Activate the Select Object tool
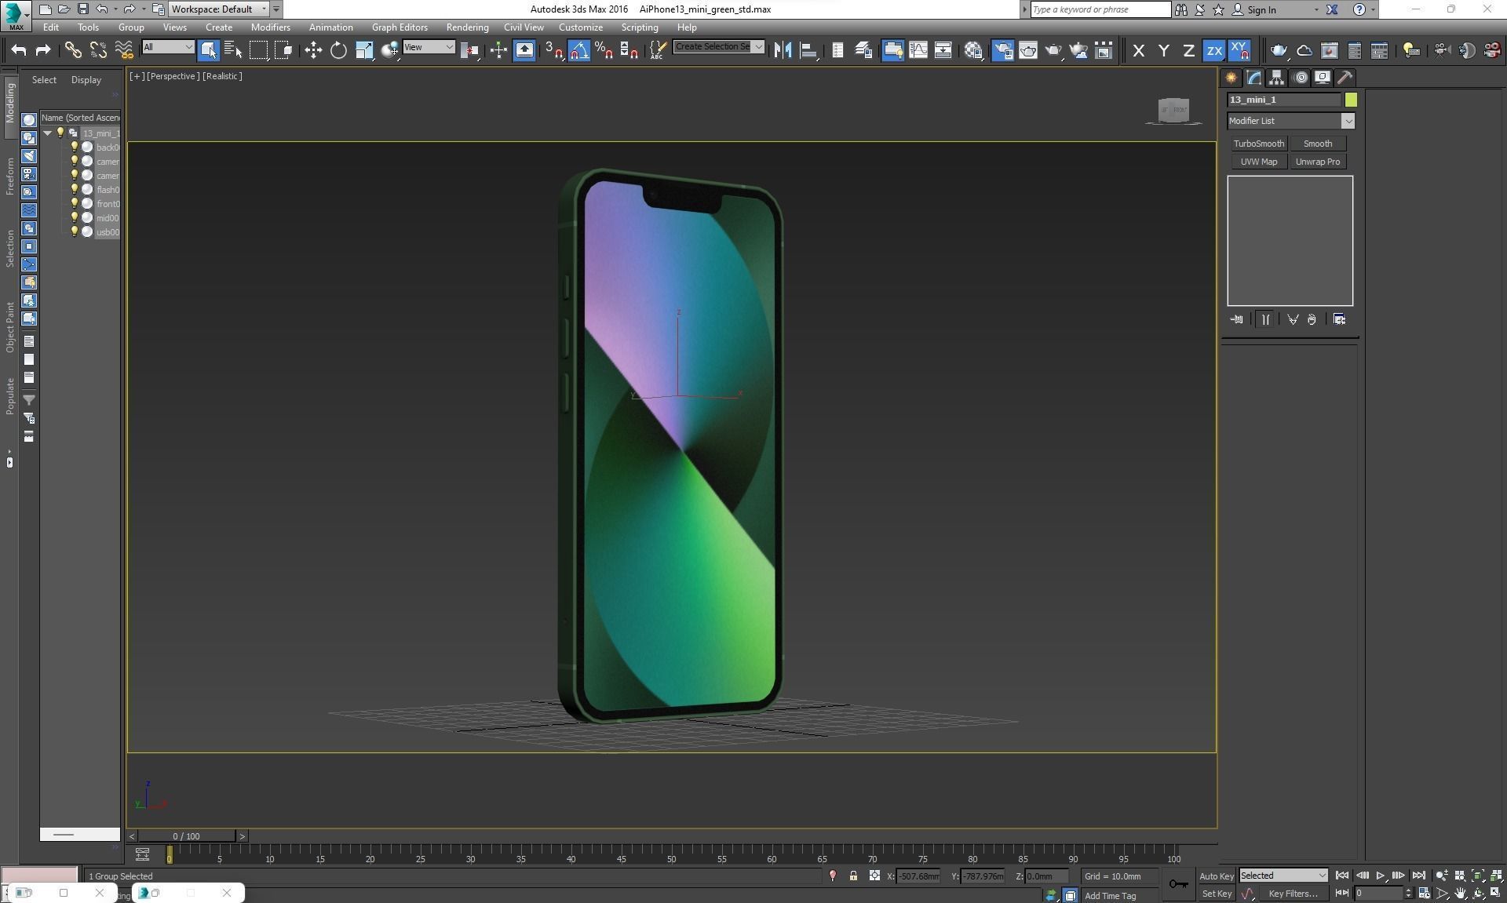This screenshot has height=903, width=1507. point(208,50)
